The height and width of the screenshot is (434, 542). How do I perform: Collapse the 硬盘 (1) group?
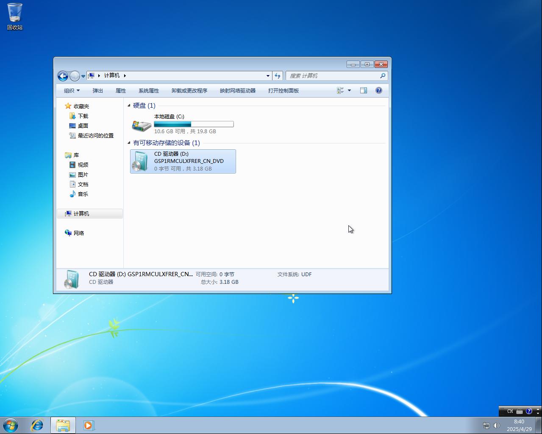(x=129, y=106)
